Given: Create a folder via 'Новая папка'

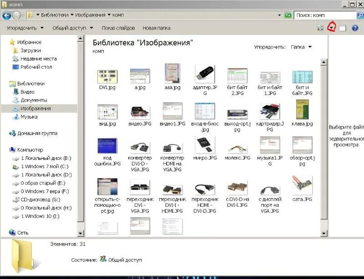Looking at the screenshot, I should click(x=157, y=28).
